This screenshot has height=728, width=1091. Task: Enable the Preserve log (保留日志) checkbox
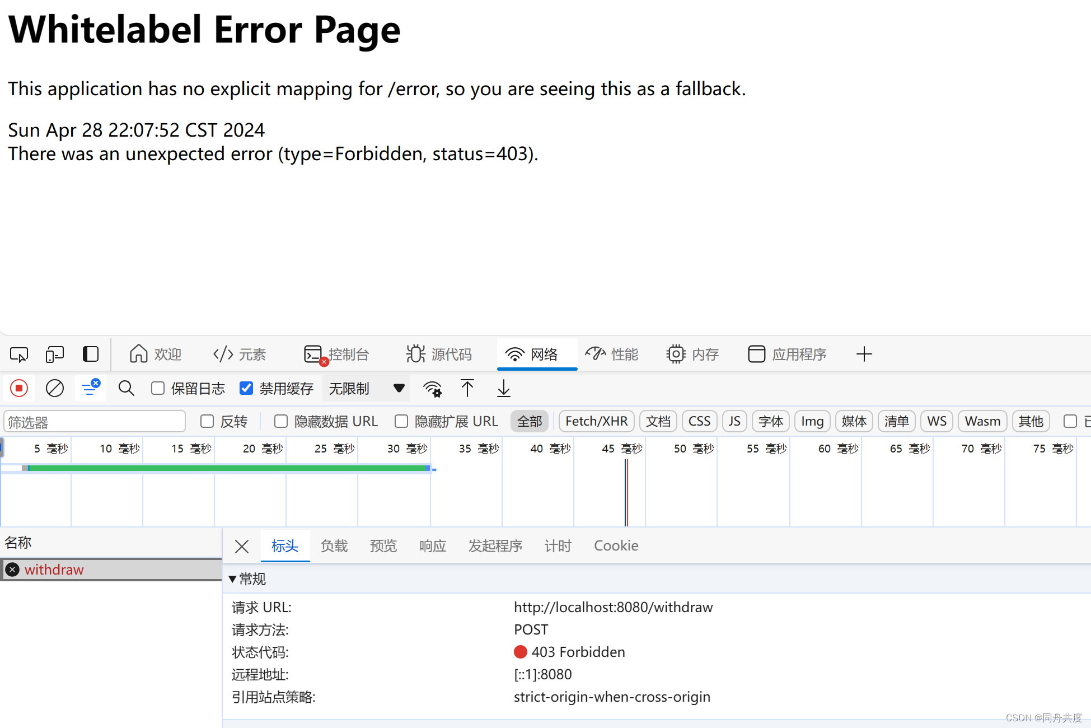[158, 388]
